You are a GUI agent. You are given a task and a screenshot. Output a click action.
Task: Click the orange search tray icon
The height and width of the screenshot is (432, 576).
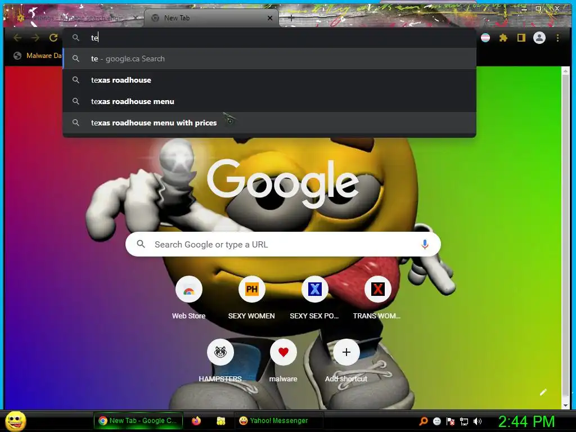(424, 421)
